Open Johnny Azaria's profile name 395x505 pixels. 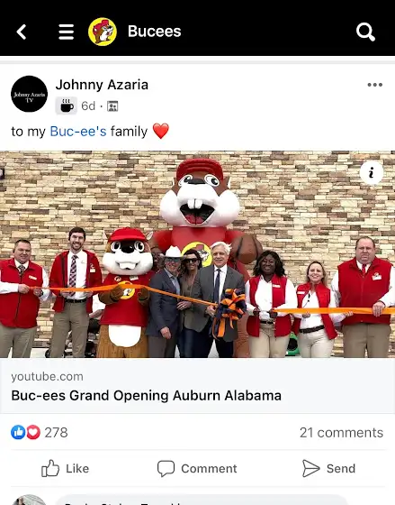[102, 85]
